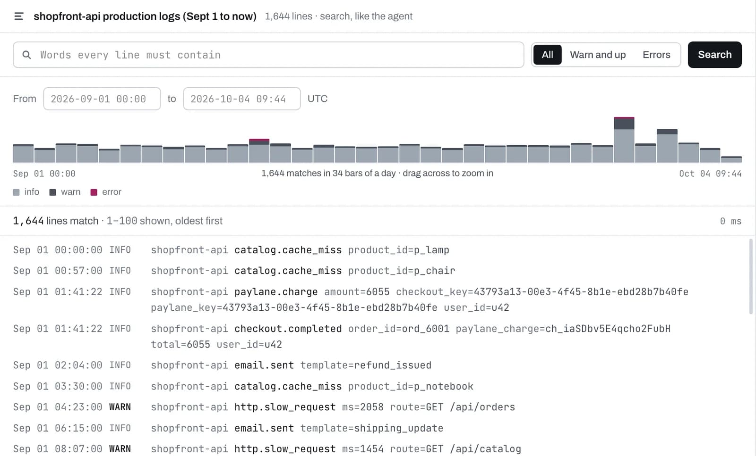
Task: Click the info legend swatch
Action: 16,192
